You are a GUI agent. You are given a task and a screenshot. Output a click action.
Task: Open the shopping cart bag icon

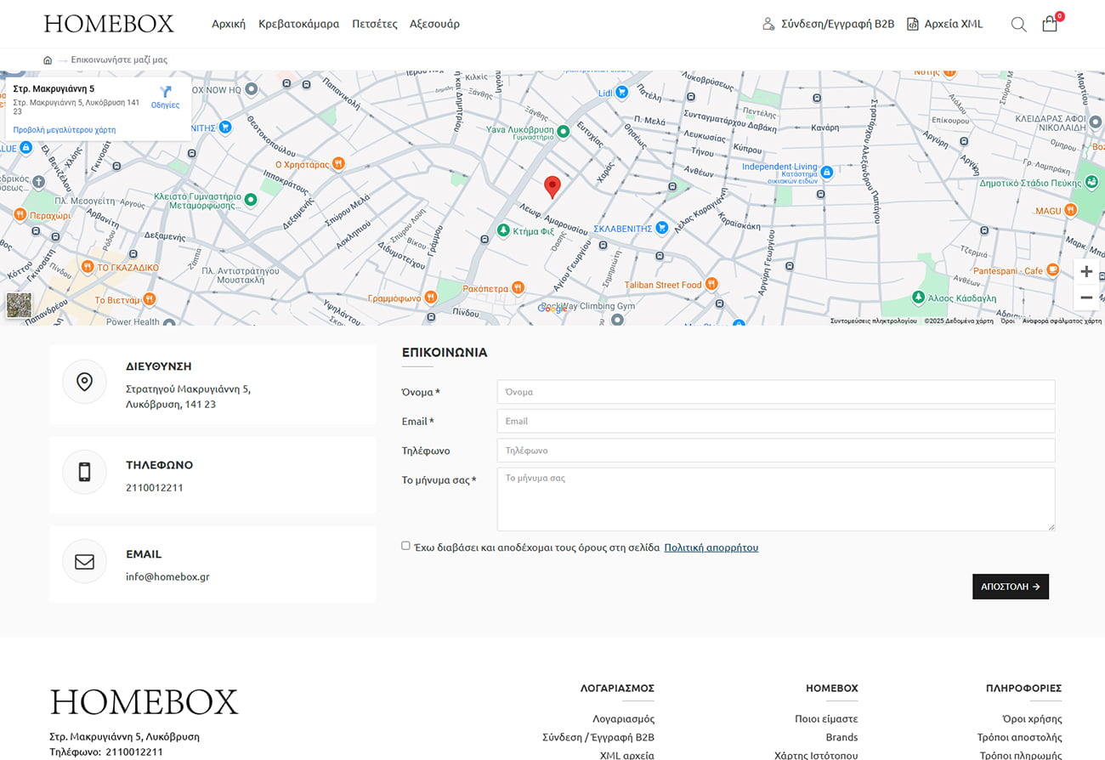[1050, 24]
